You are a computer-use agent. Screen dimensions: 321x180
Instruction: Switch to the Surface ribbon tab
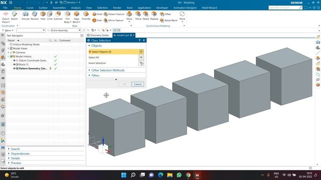[x=43, y=8]
